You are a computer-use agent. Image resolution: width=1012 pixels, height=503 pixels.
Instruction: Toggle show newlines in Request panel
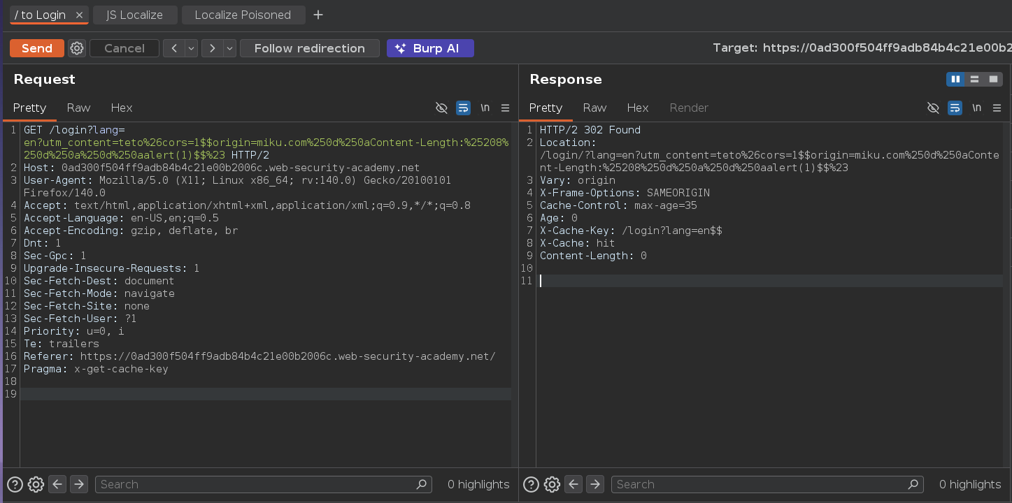pos(485,108)
